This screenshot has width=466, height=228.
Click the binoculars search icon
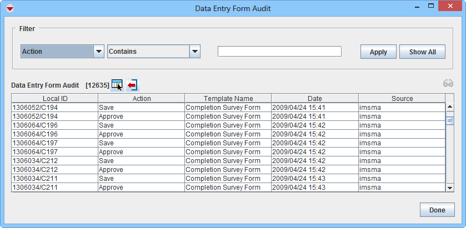[x=448, y=84]
